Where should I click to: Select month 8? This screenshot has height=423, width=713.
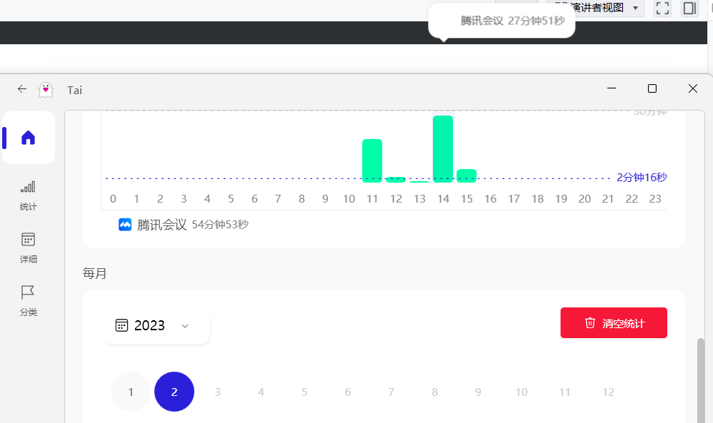pyautogui.click(x=434, y=392)
